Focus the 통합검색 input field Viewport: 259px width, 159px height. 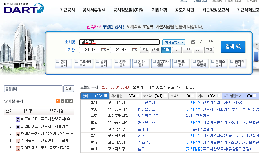click(x=33, y=89)
